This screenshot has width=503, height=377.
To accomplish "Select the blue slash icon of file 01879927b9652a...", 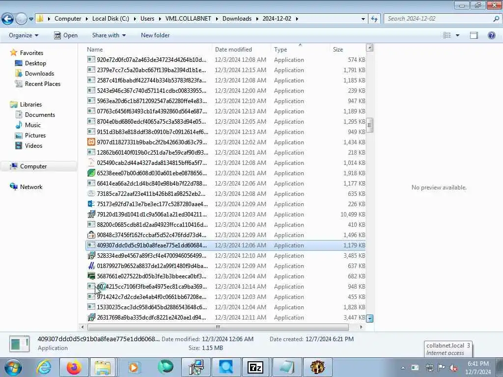I will coord(91,266).
